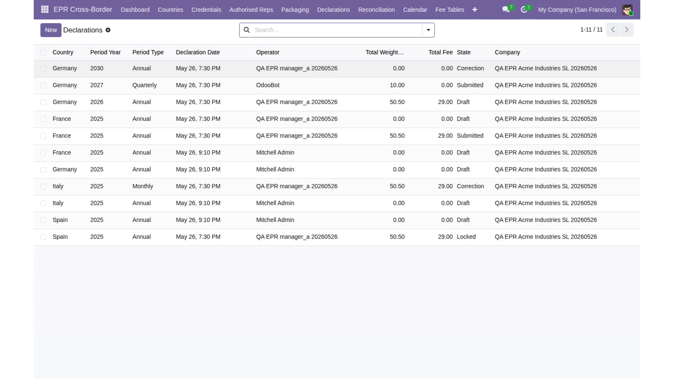The image size is (674, 379).
Task: Open the user avatar menu
Action: [x=627, y=9]
